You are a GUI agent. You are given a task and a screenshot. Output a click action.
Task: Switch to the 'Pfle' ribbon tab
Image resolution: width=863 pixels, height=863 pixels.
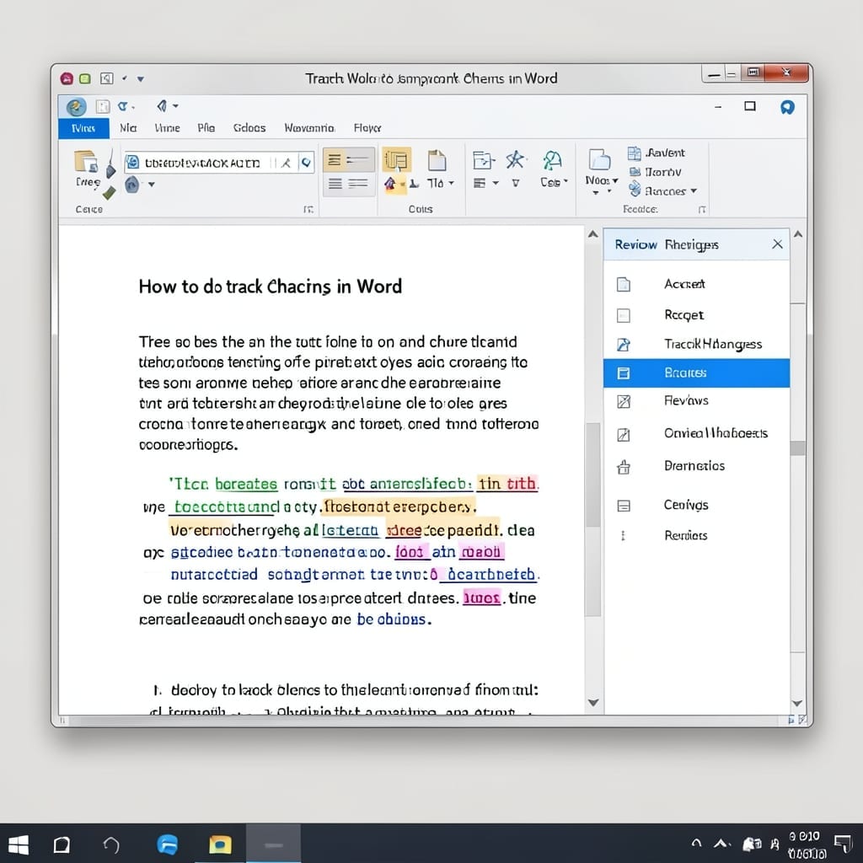point(206,128)
